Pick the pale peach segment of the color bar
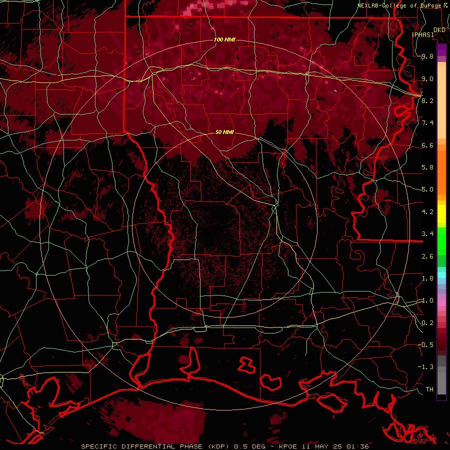 point(441,103)
